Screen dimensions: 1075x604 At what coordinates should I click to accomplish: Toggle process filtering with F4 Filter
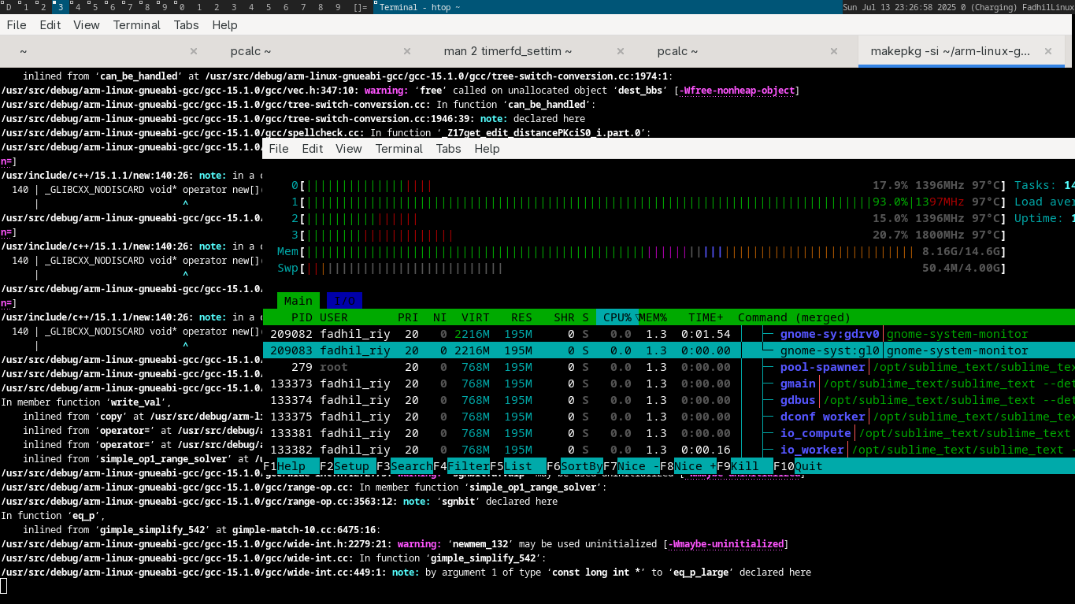point(461,466)
